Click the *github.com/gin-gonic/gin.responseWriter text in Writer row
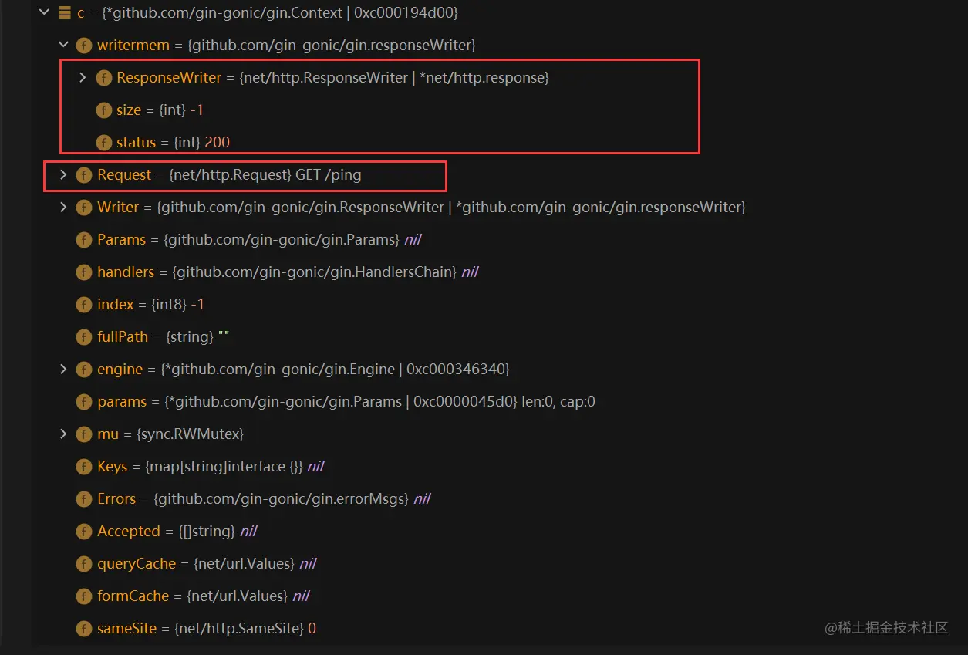 pyautogui.click(x=598, y=208)
